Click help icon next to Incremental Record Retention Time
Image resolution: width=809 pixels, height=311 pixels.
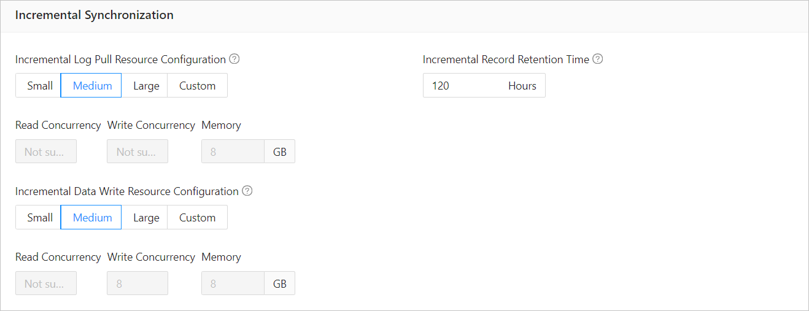click(x=598, y=60)
